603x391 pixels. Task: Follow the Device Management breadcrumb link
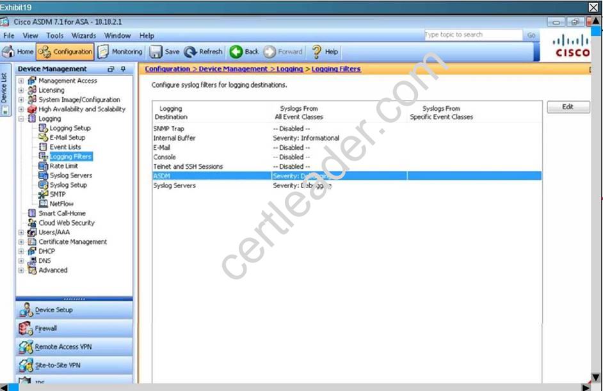point(233,69)
